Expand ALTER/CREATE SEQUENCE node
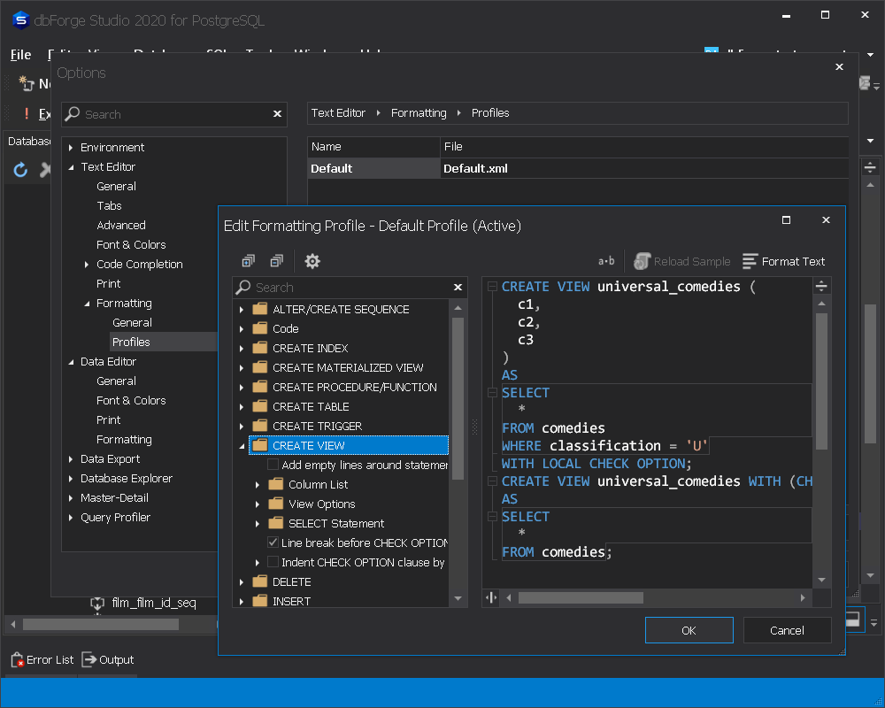This screenshot has width=885, height=708. [242, 310]
